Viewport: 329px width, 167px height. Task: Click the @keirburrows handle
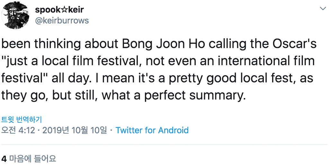[62, 21]
